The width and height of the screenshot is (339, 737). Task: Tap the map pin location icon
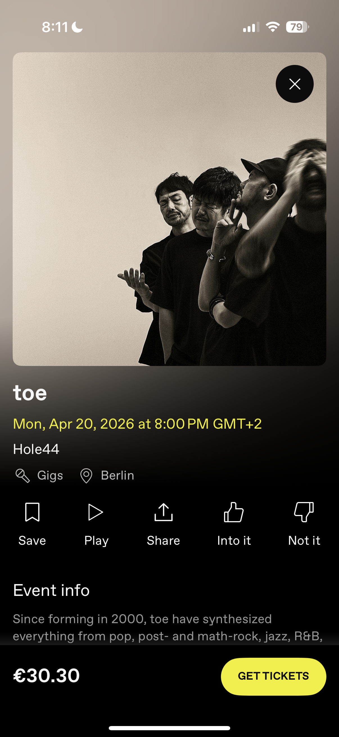[86, 476]
